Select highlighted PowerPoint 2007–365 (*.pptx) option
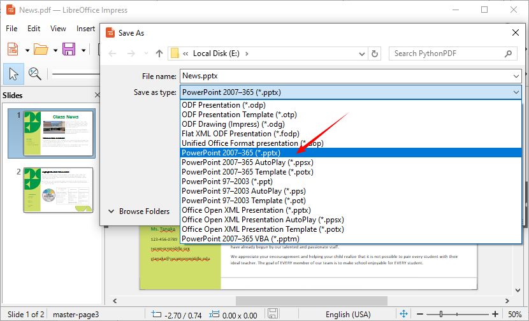The image size is (529, 321). 351,153
